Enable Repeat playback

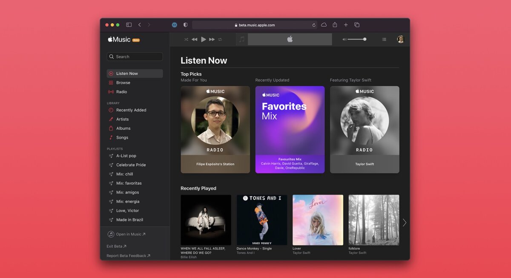coord(221,39)
